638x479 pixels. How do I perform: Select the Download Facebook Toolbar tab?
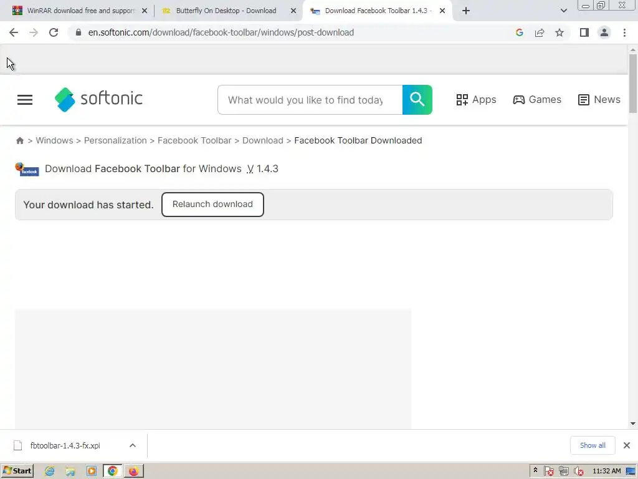376,11
